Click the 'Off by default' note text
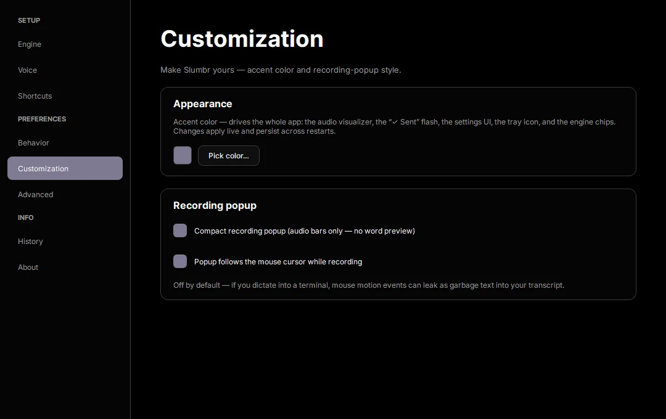This screenshot has height=419, width=666. point(369,285)
